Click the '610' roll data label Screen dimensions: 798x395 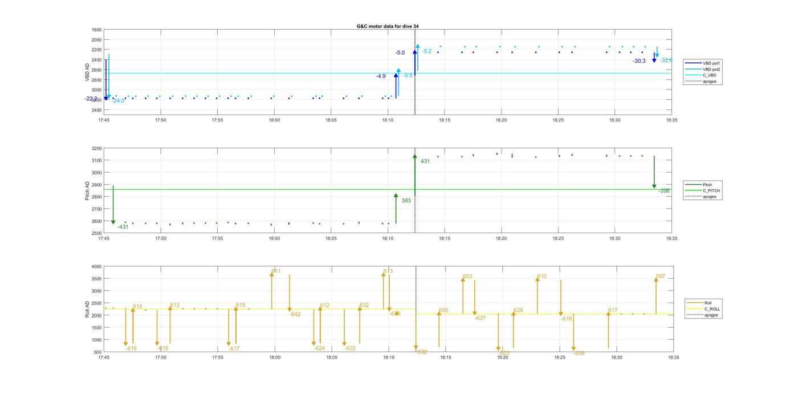[x=541, y=276]
